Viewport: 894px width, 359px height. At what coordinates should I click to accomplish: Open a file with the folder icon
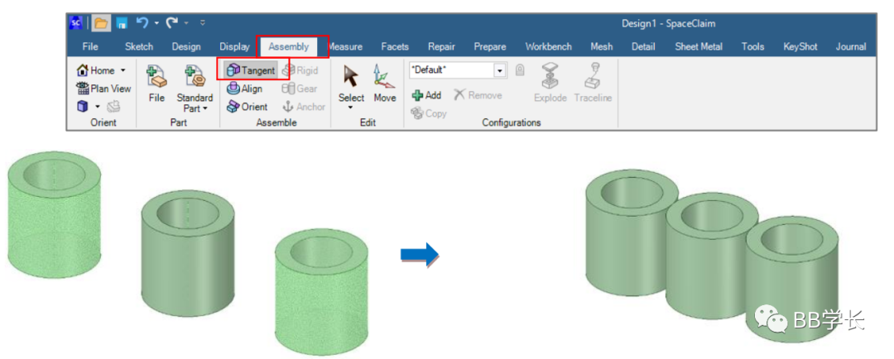101,23
